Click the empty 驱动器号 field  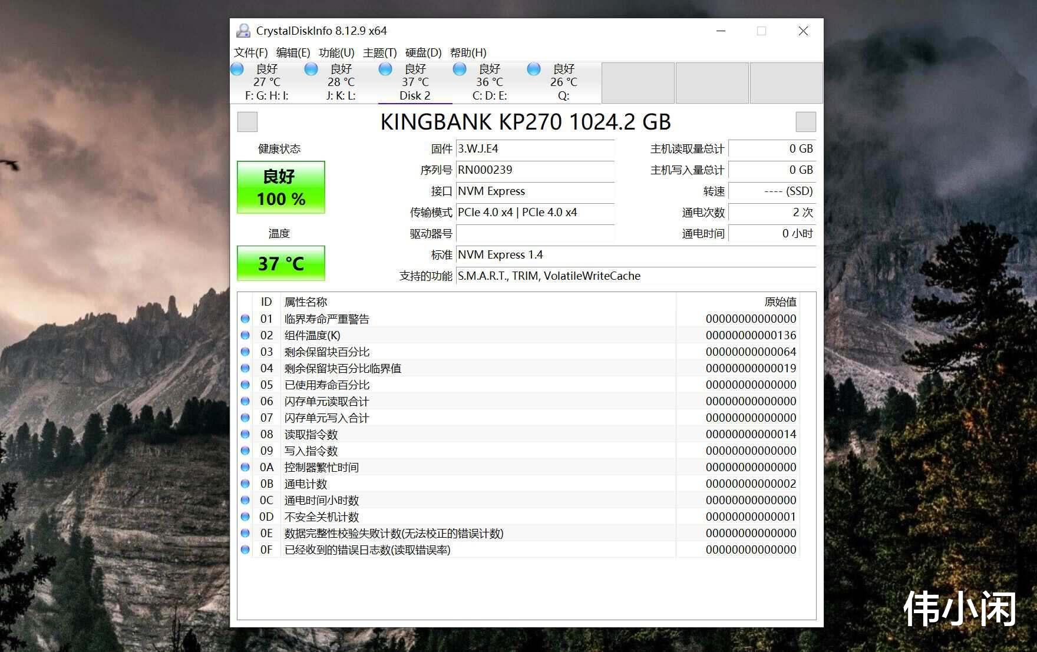pos(535,234)
